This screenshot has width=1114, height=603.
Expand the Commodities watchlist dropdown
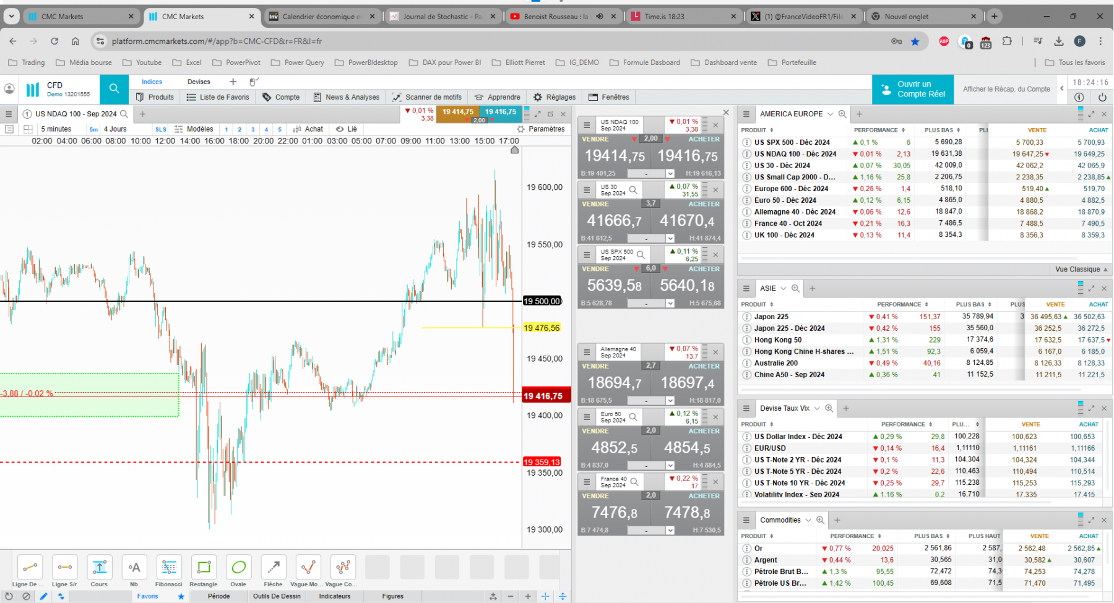pos(808,520)
